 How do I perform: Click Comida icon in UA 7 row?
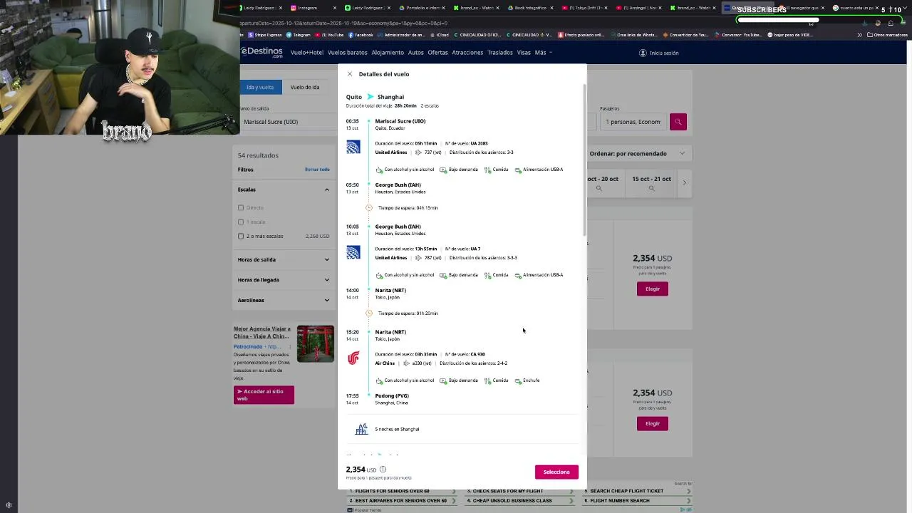pos(488,275)
